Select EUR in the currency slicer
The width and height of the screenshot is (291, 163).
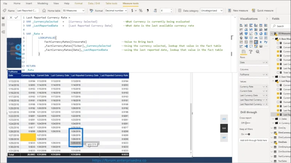click(x=224, y=128)
